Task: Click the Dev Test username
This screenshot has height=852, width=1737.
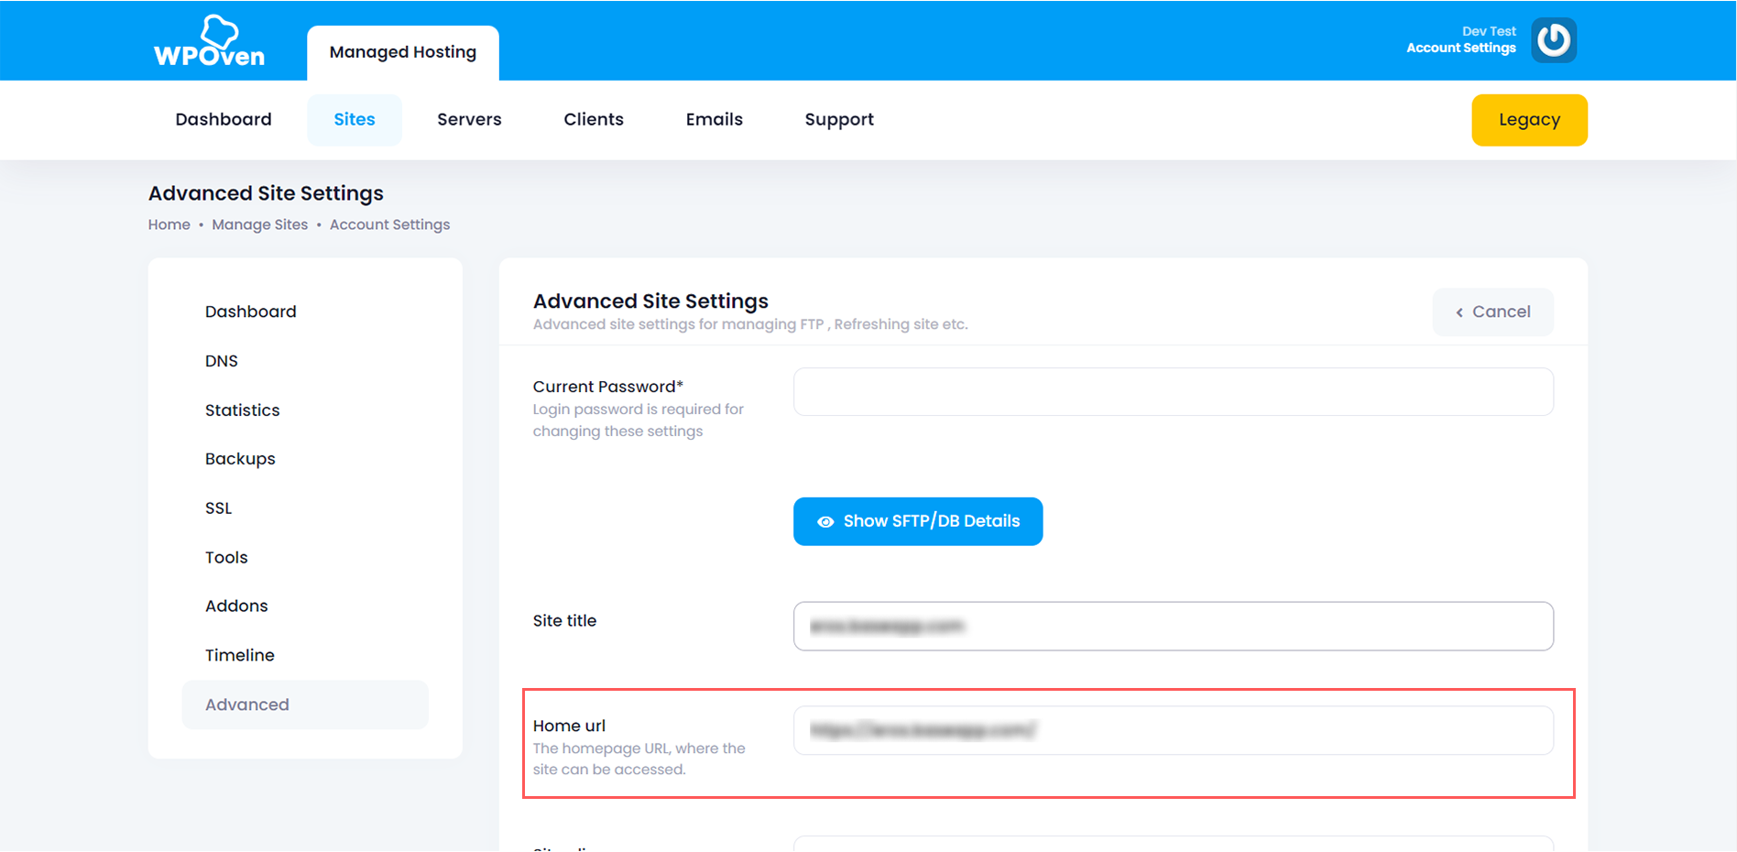Action: pos(1489,31)
